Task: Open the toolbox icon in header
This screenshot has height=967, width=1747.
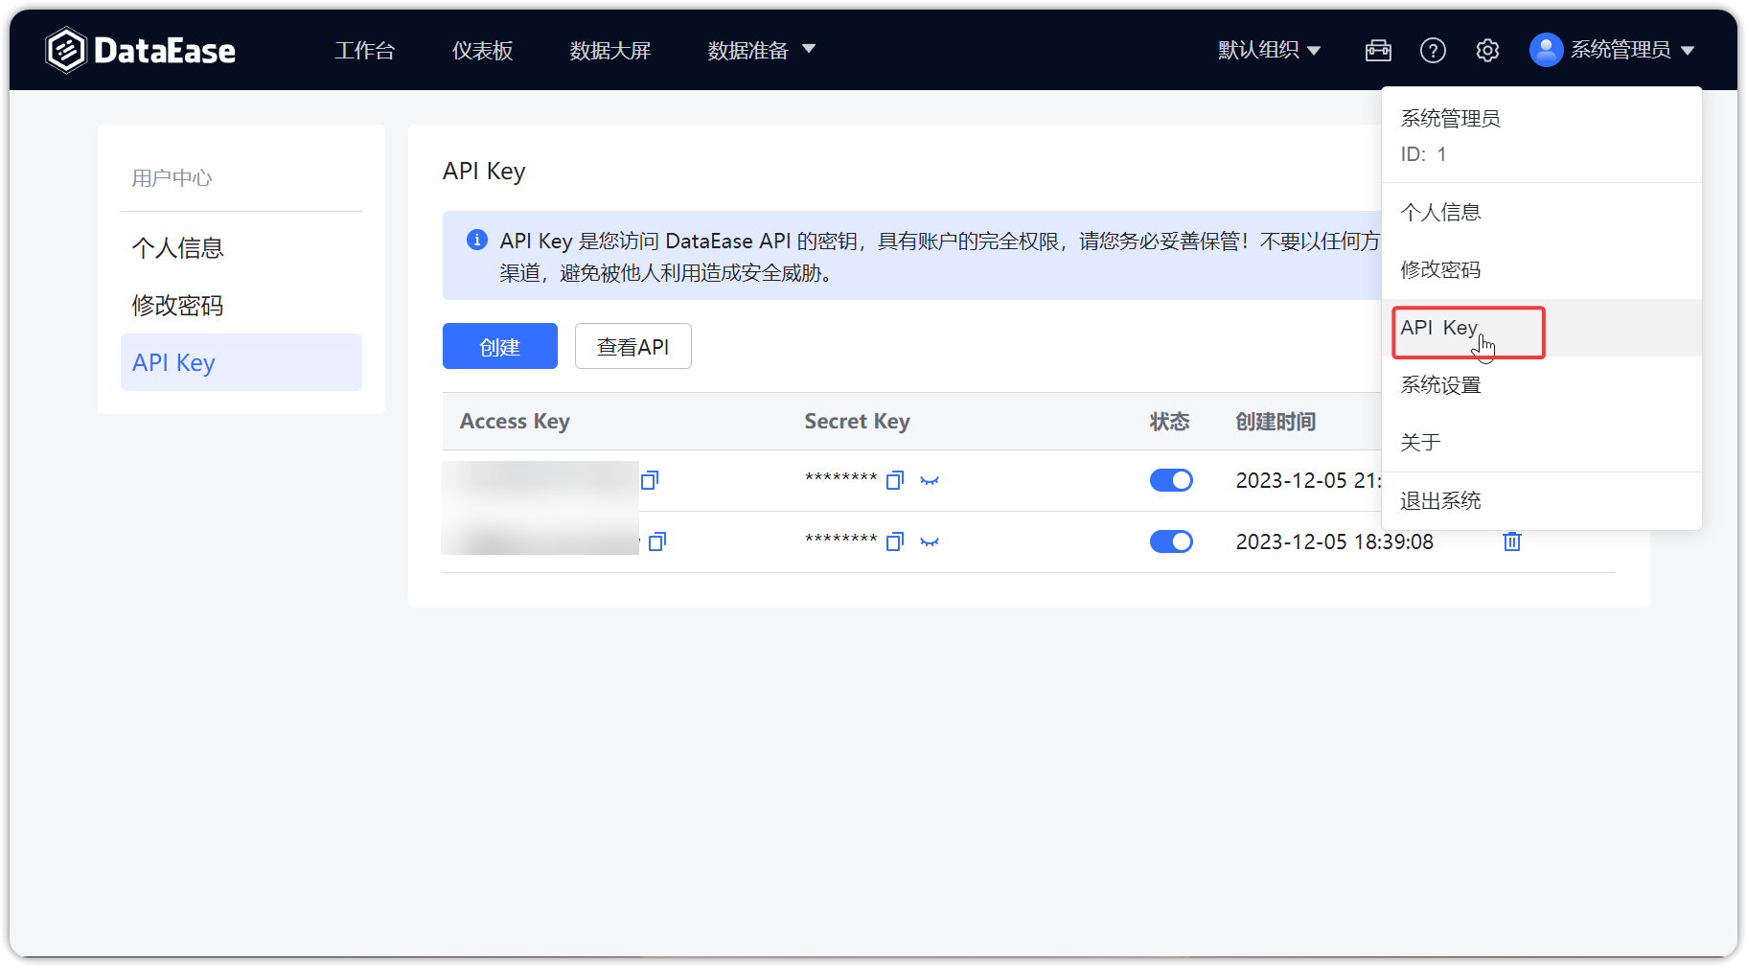Action: 1378,50
